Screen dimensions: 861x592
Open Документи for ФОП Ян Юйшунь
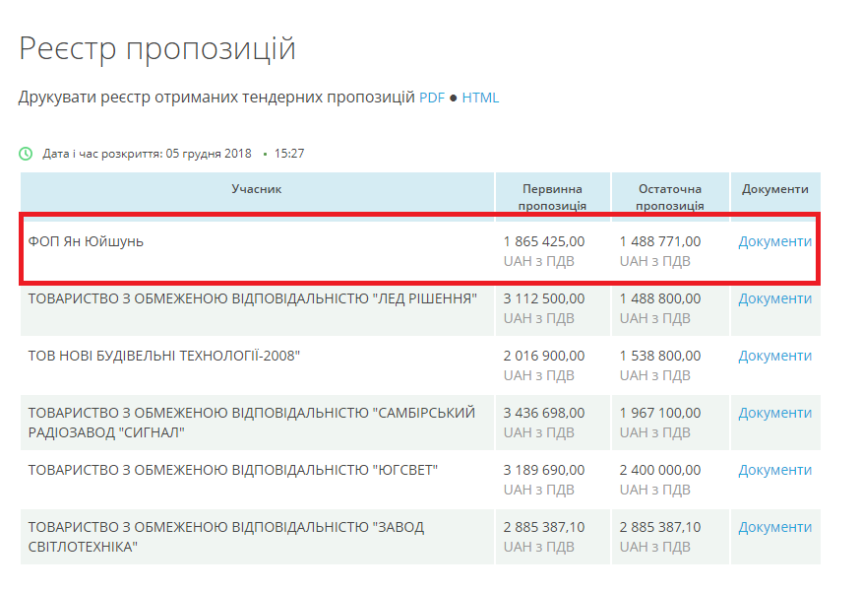tap(774, 241)
